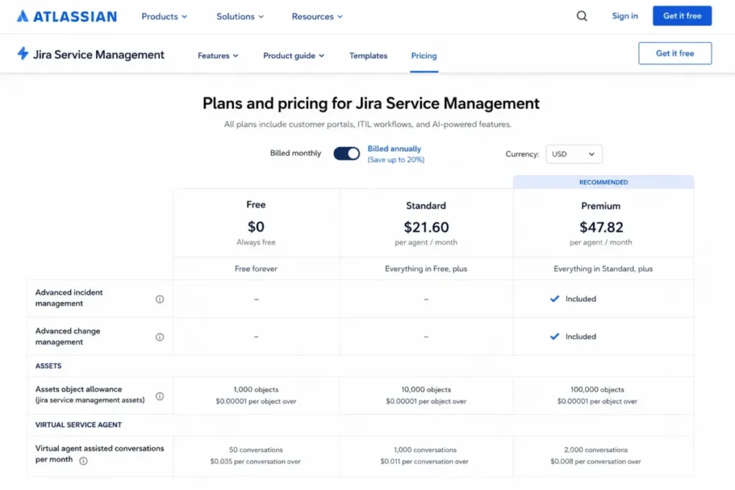The width and height of the screenshot is (735, 490).
Task: Click the Always free text
Action: click(x=256, y=242)
